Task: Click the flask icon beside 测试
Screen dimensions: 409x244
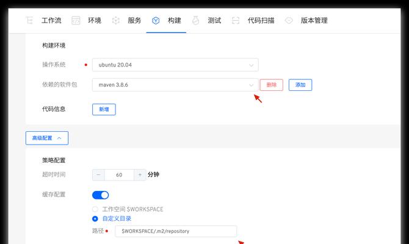Action: pos(195,20)
